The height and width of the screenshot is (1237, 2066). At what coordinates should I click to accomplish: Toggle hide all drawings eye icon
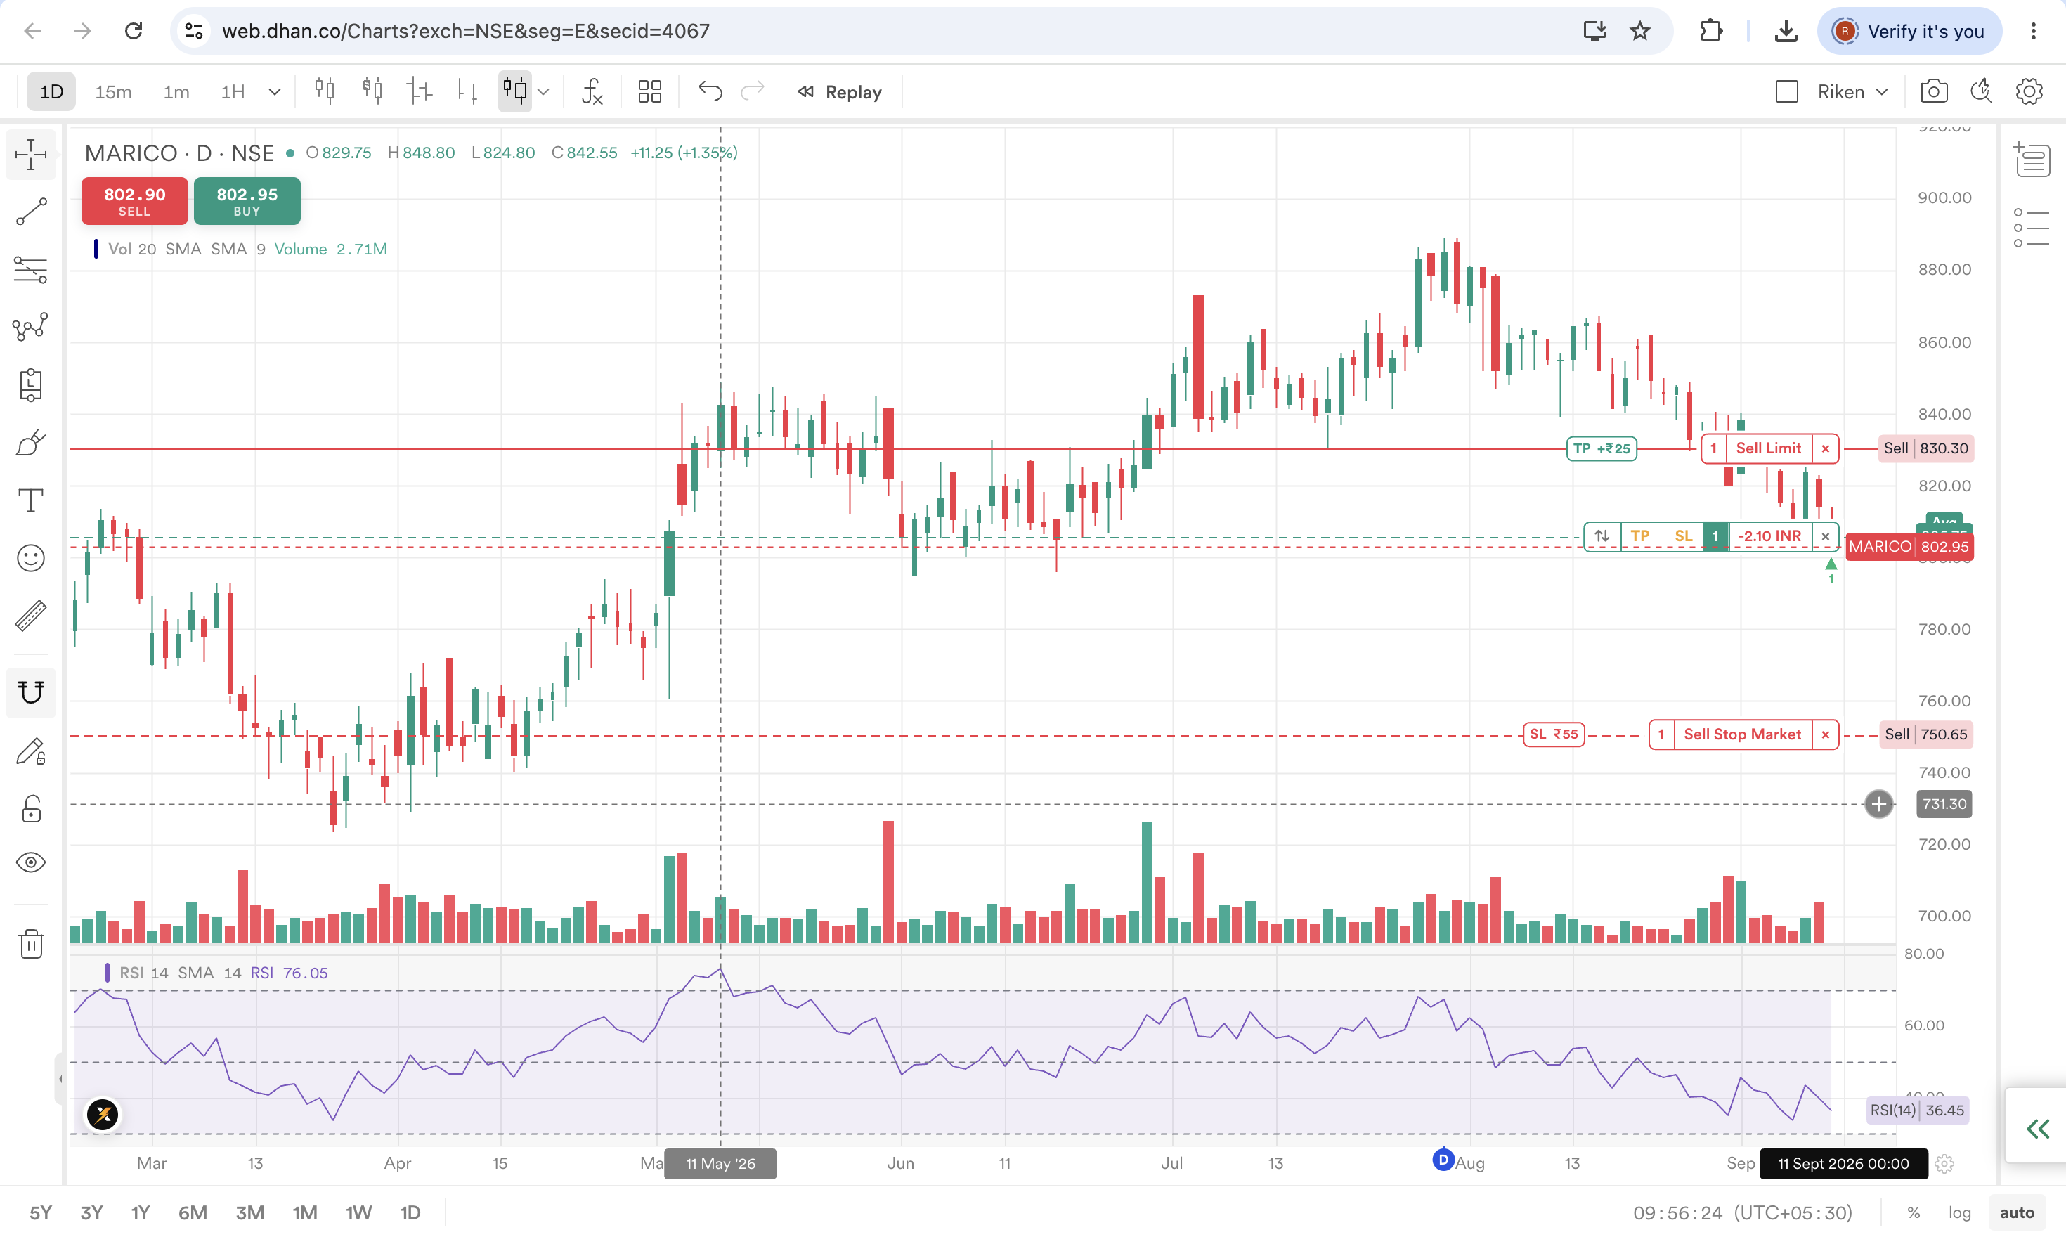31,862
